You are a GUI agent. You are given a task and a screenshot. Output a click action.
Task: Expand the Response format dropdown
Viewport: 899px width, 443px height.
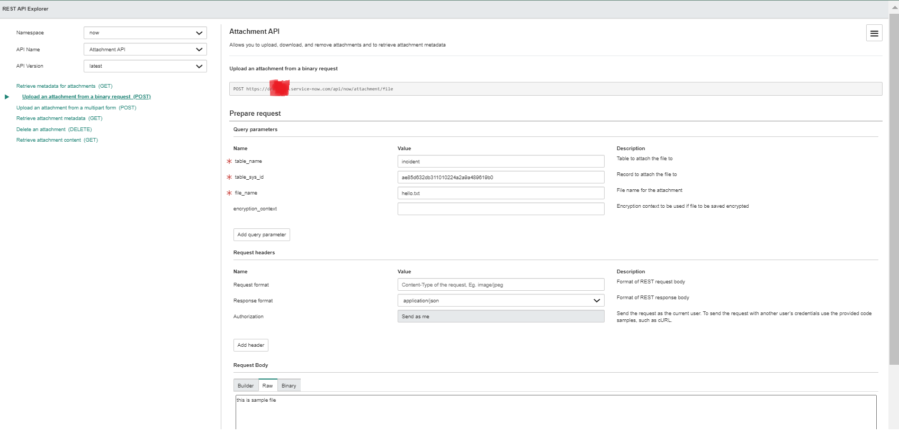click(501, 301)
